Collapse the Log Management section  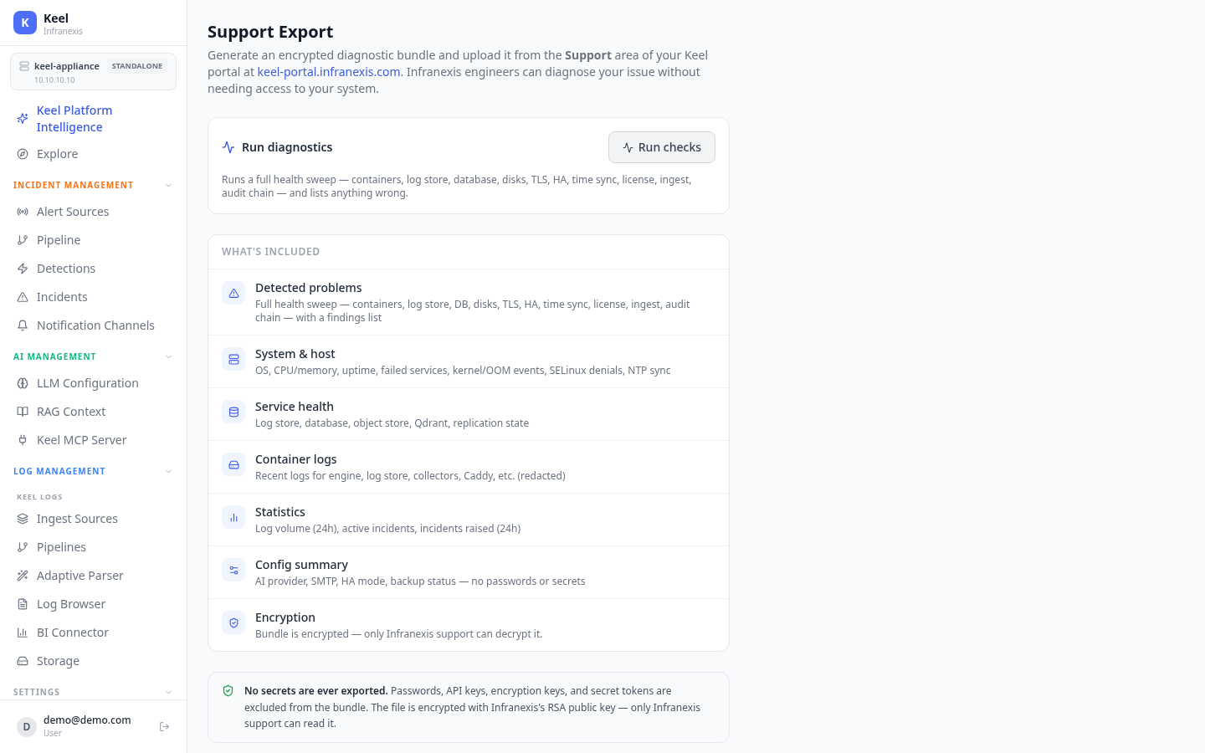[169, 471]
